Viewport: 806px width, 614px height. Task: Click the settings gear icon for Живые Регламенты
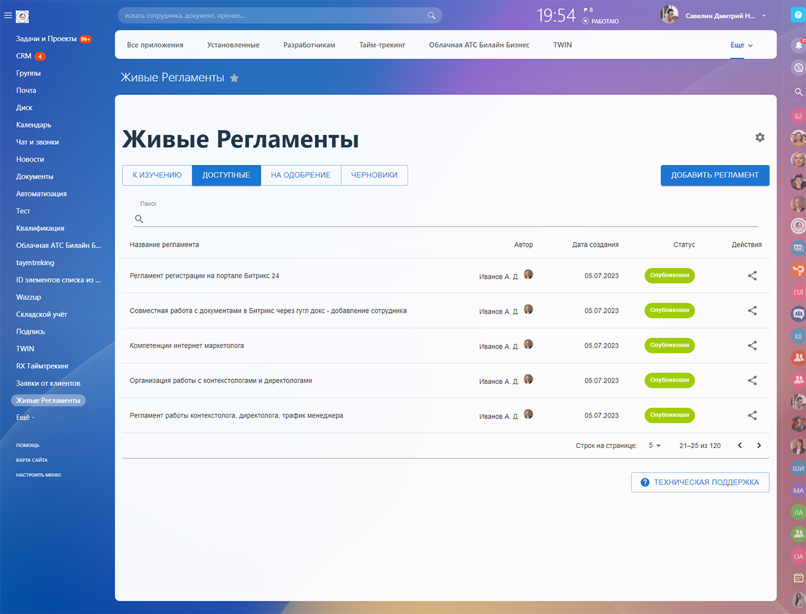point(759,137)
